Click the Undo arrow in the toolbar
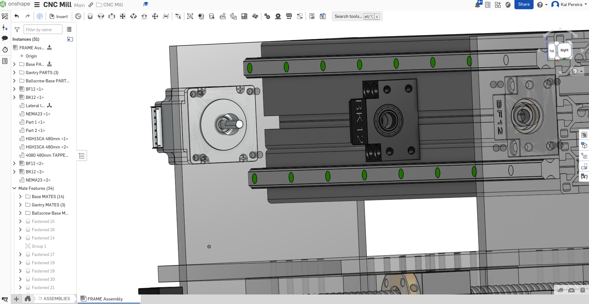The image size is (589, 304). (x=17, y=16)
